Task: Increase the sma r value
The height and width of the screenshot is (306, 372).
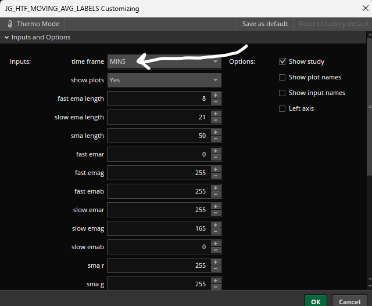Action: pos(216,263)
